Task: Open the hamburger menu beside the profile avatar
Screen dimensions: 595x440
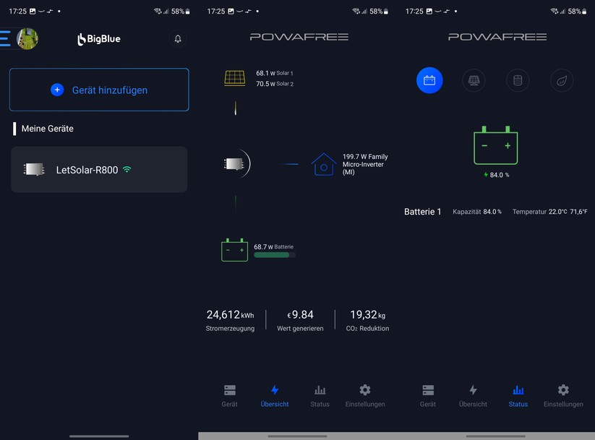Action: coord(6,38)
